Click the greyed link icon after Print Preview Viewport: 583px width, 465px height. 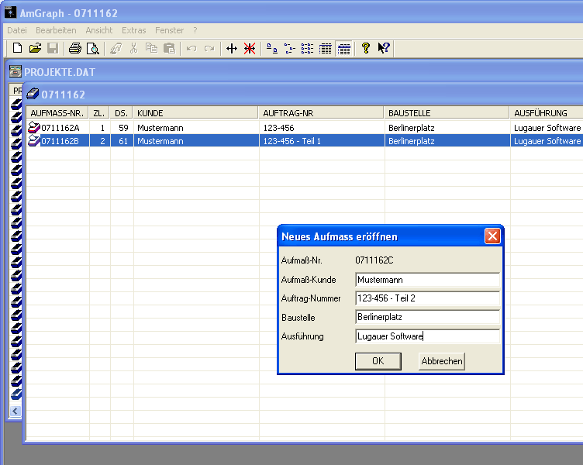(x=116, y=48)
